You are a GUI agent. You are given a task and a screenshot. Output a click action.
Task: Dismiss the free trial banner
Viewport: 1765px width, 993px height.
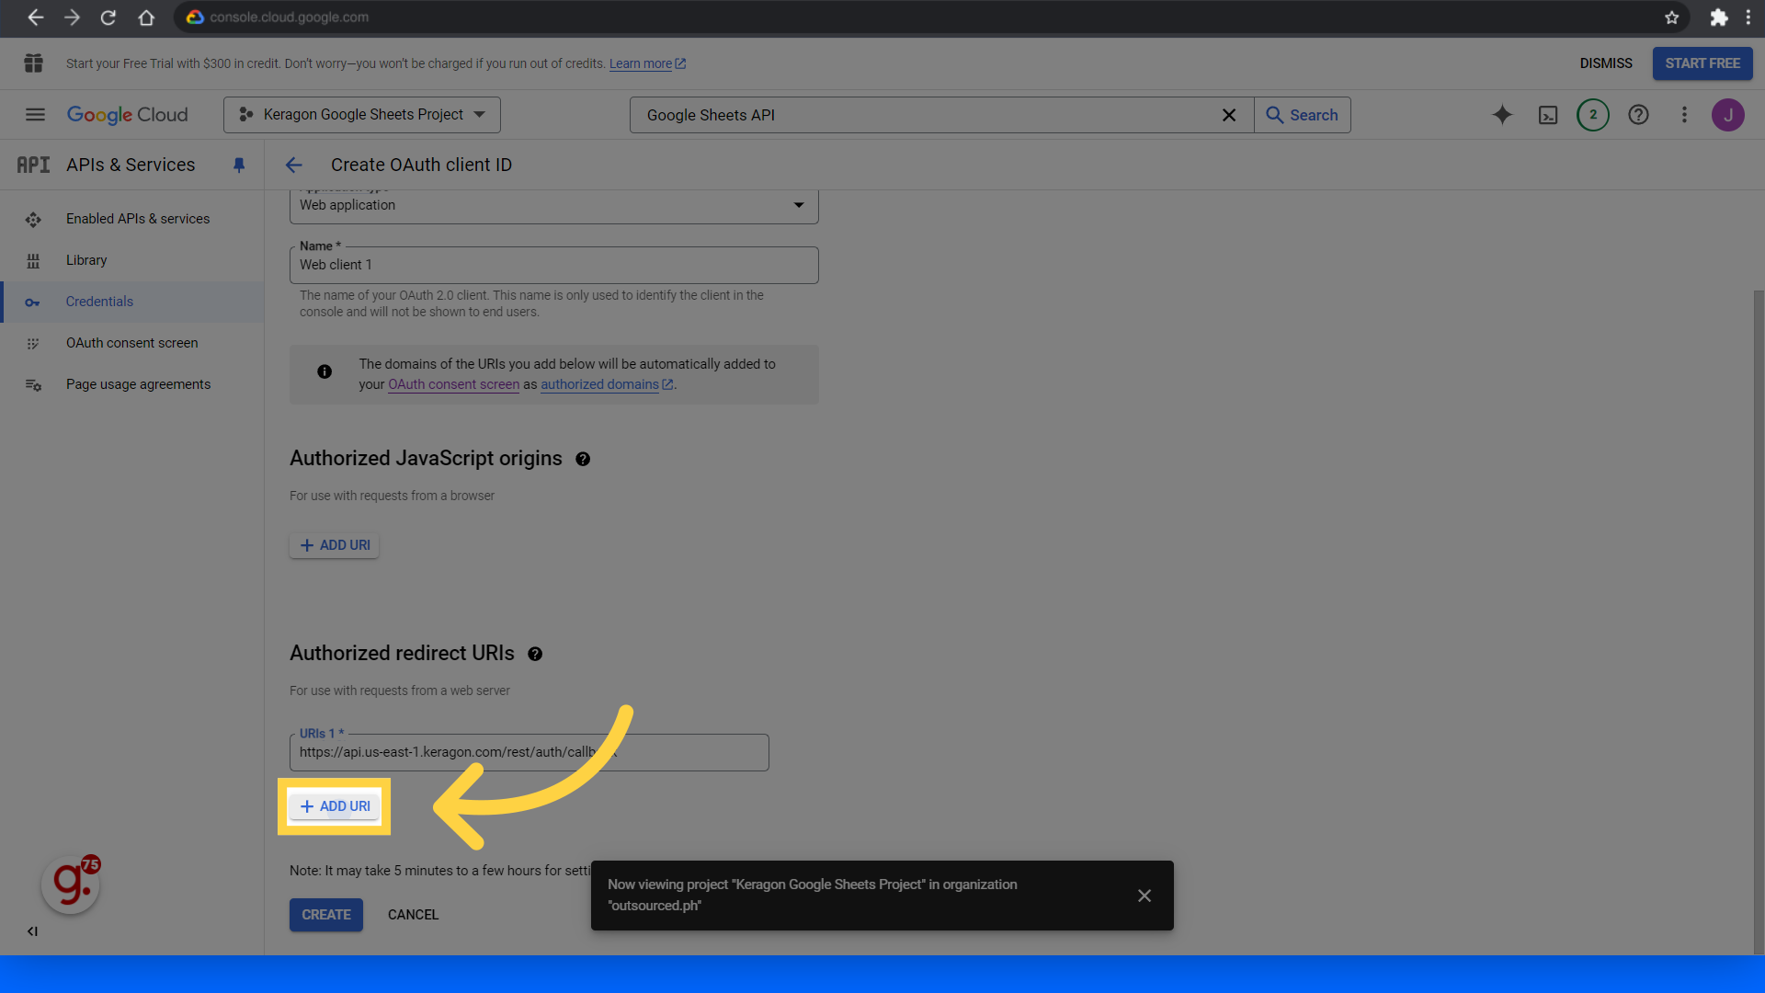tap(1606, 63)
